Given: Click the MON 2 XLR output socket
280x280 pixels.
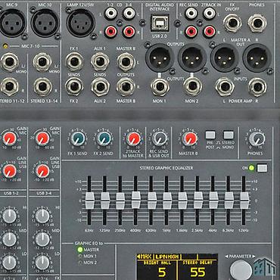Looking at the screenshot, I should coord(192,58).
